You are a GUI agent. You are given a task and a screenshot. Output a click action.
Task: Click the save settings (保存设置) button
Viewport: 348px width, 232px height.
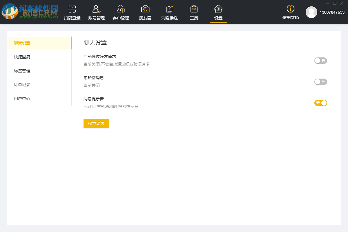pos(96,123)
